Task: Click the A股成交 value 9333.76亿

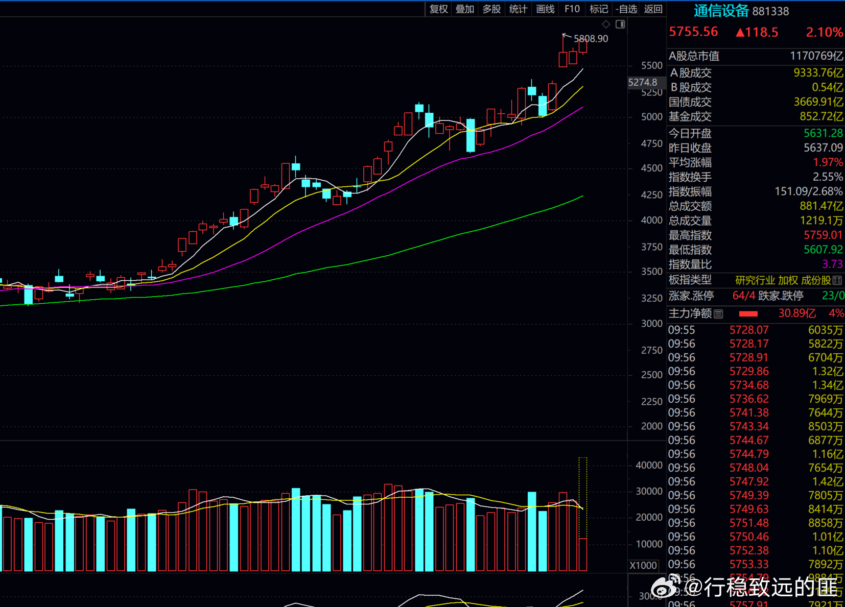Action: [x=818, y=72]
